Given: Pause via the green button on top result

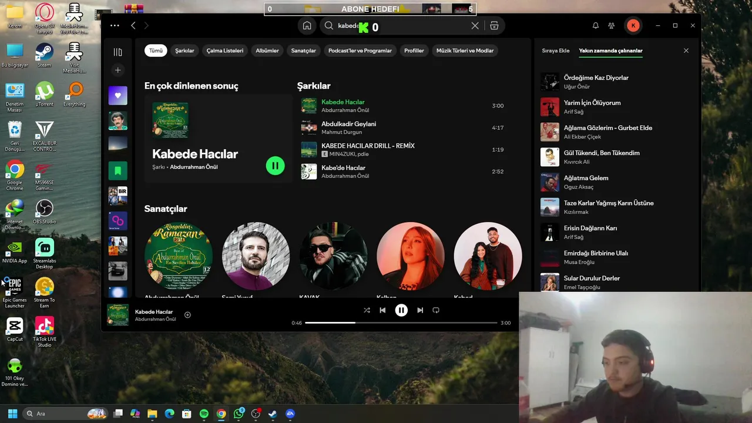Looking at the screenshot, I should 275,166.
